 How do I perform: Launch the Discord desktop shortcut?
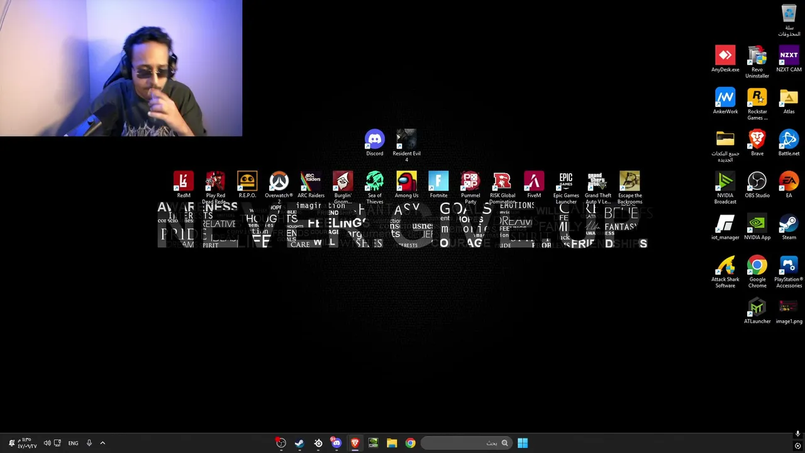[374, 143]
